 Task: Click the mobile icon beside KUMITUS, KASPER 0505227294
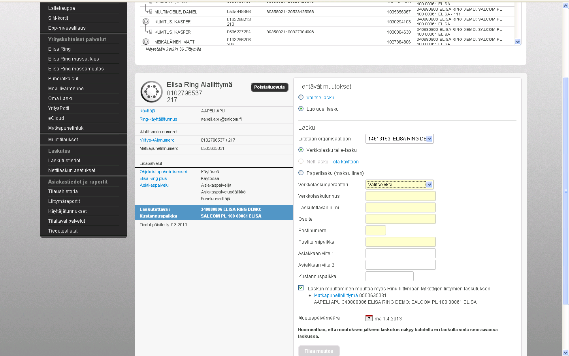point(151,32)
